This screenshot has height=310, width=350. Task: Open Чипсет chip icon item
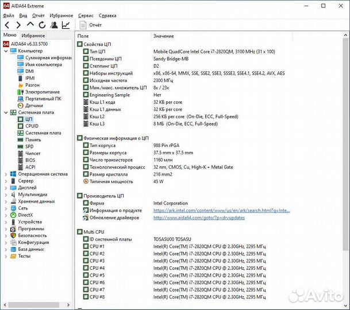21,153
